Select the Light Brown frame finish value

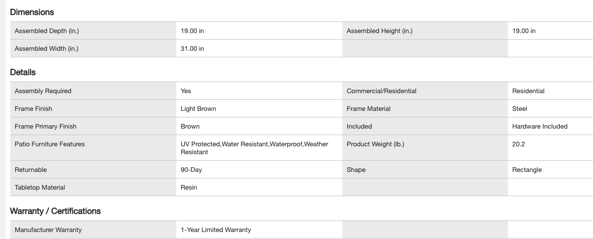point(198,109)
